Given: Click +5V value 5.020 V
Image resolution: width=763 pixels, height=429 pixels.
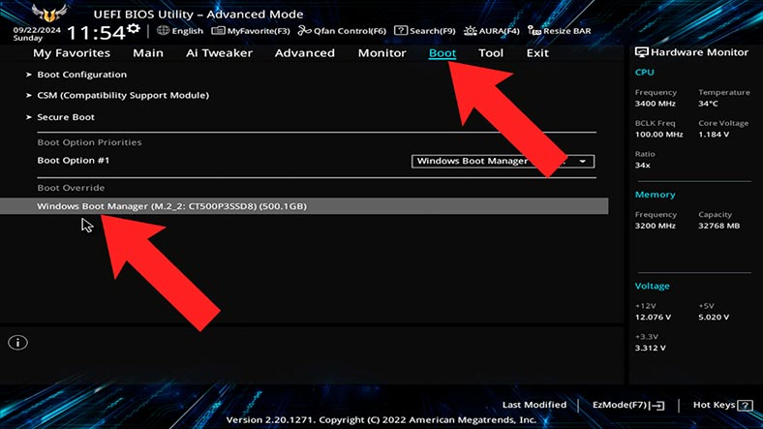Looking at the screenshot, I should 714,317.
